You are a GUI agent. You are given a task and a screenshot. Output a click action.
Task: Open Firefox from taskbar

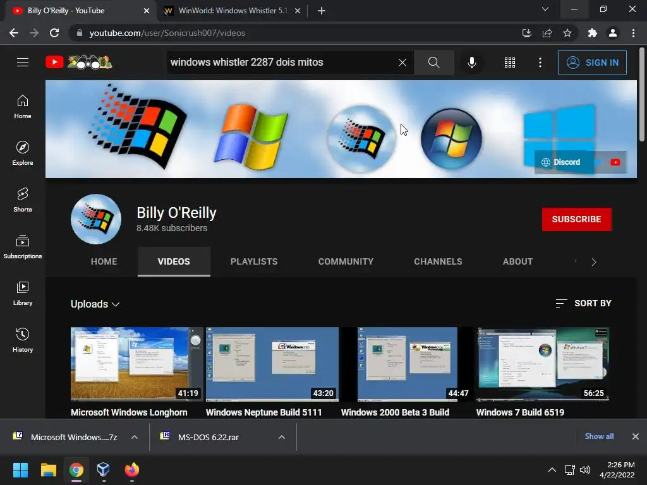132,470
